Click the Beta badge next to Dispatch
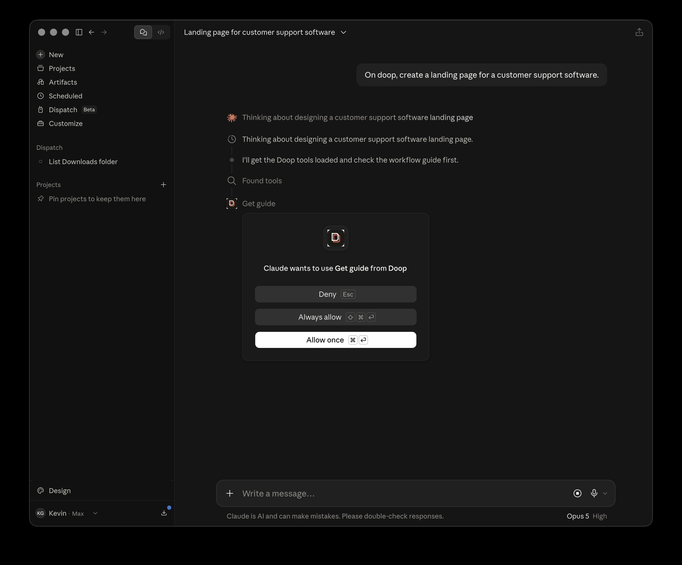The width and height of the screenshot is (682, 565). point(89,110)
